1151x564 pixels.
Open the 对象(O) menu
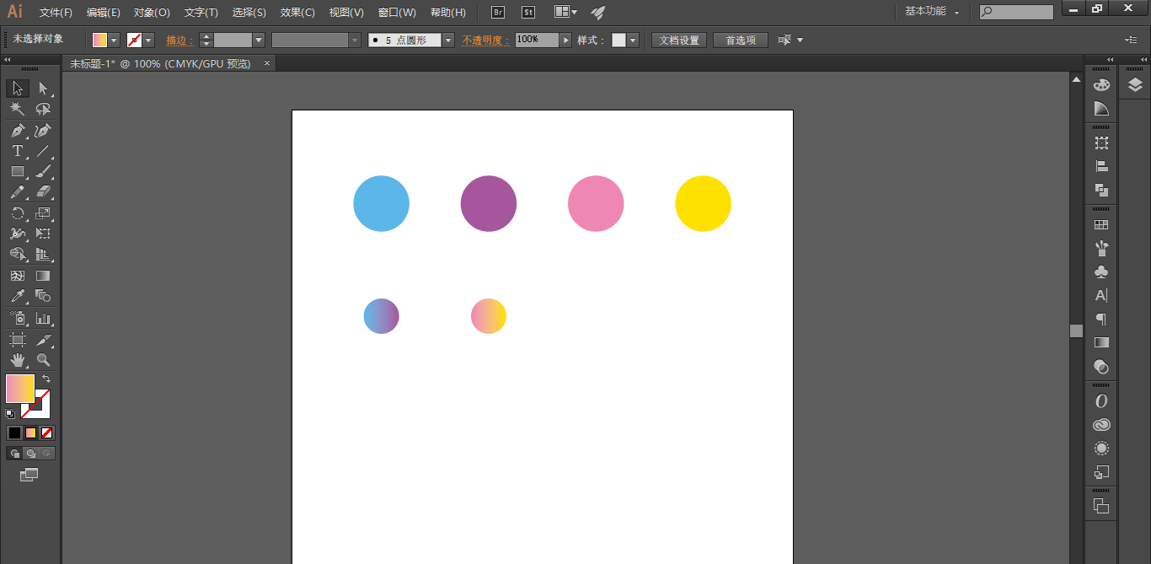pyautogui.click(x=152, y=13)
